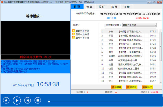The height and width of the screenshot is (107, 163).
Task: Select DMX light program 06
Action: click(x=121, y=14)
